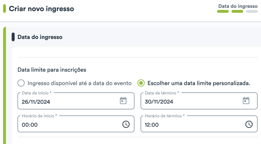Click the end time value 12:00
The width and height of the screenshot is (261, 144).
[152, 125]
